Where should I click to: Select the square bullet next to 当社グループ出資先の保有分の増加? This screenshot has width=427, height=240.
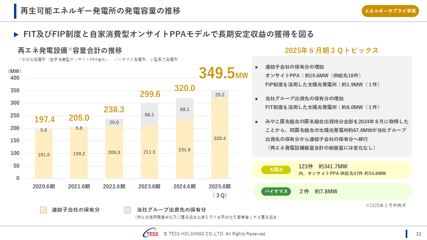click(x=257, y=99)
